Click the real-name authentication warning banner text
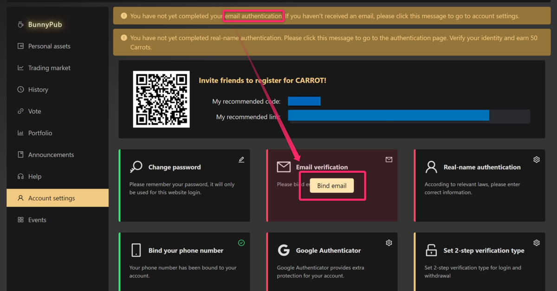557x291 pixels. [x=334, y=43]
